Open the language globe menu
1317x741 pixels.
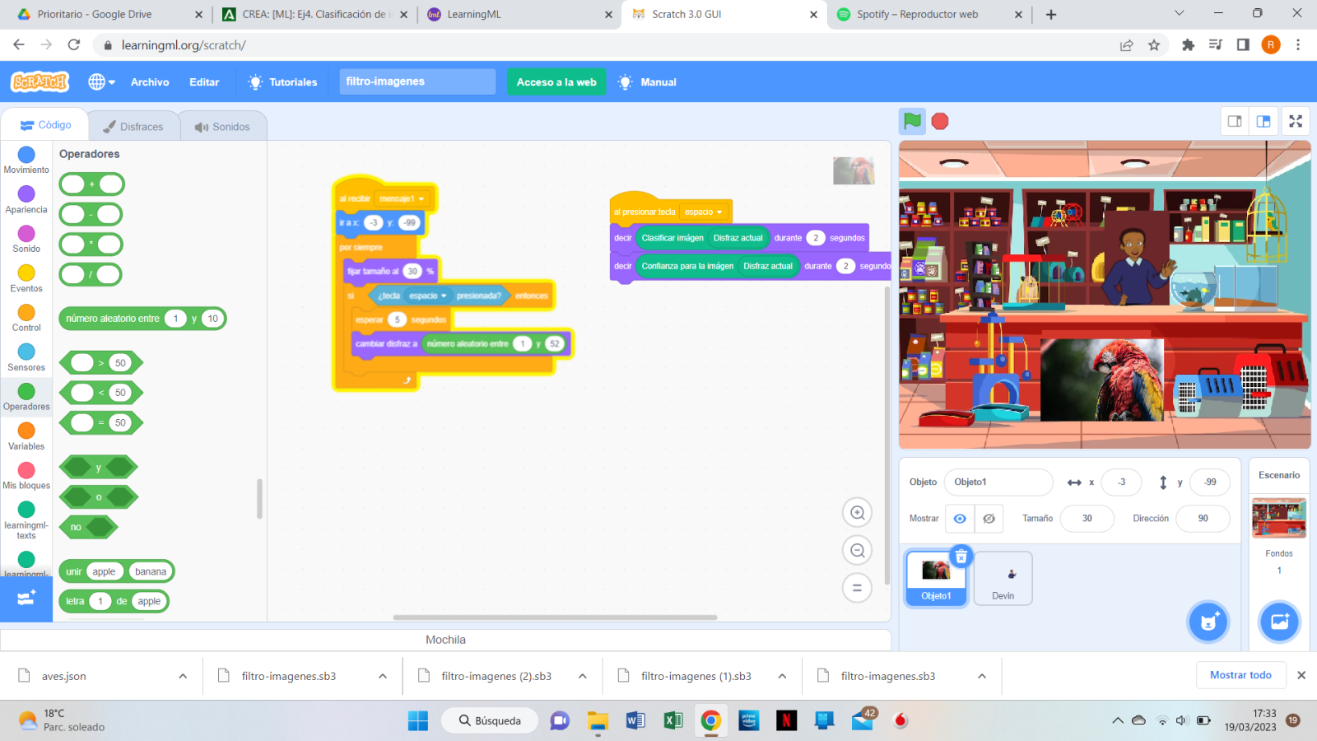(102, 82)
